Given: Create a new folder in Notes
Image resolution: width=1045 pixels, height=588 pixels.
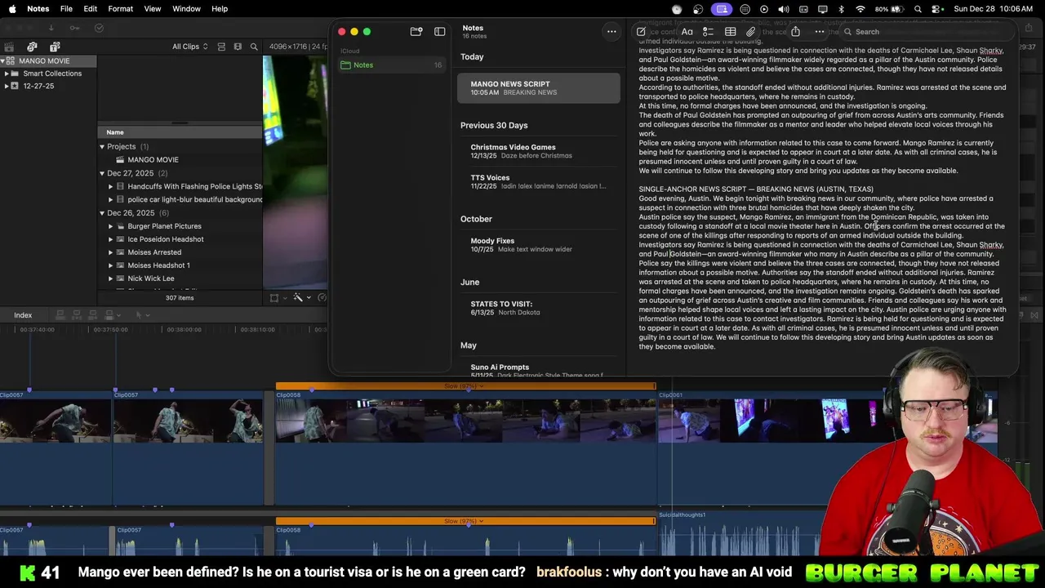Looking at the screenshot, I should (x=416, y=31).
